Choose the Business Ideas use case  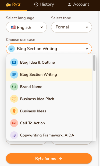[49, 111]
